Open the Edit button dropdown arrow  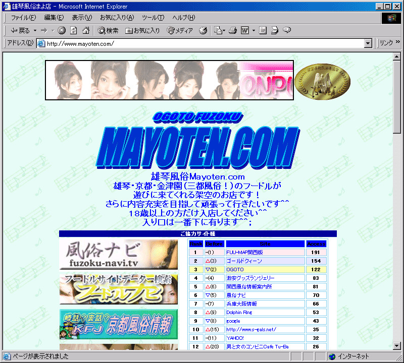click(254, 31)
